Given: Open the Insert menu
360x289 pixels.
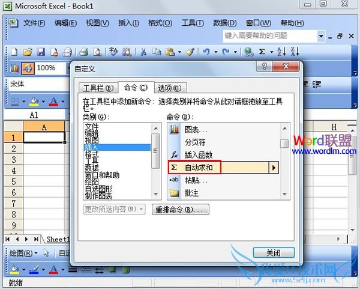Looking at the screenshot, I should pyautogui.click(x=128, y=23).
